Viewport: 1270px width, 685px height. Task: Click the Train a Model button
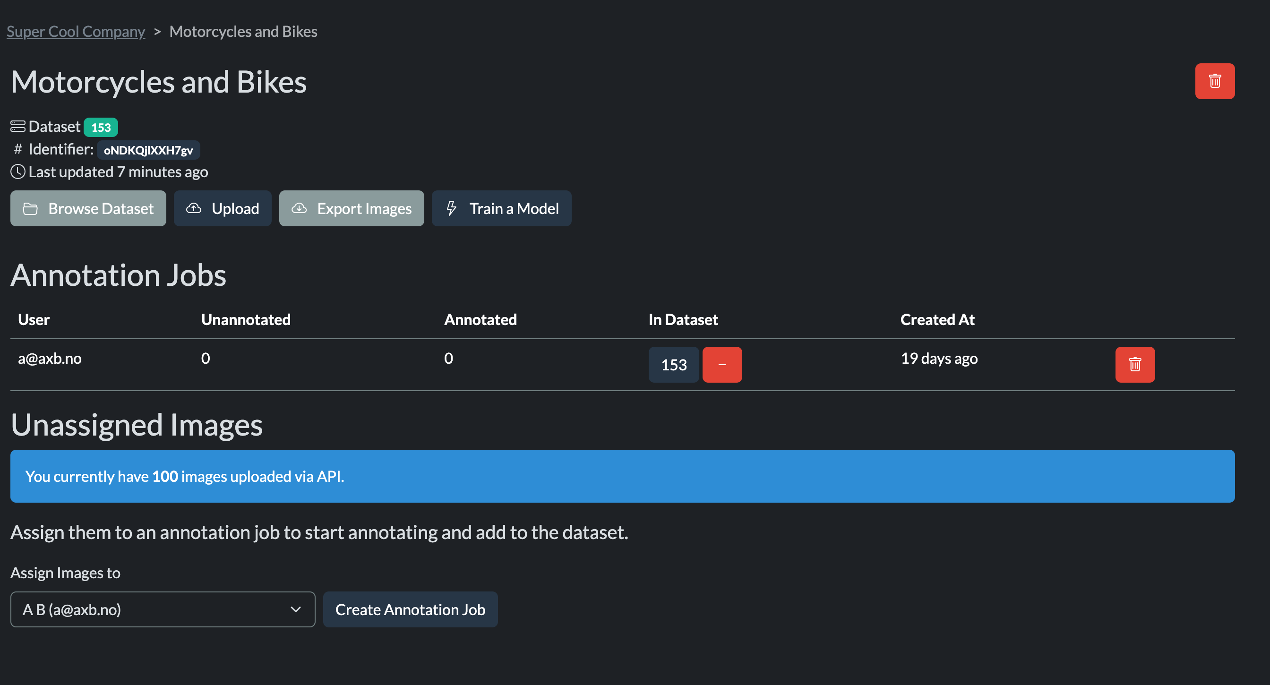(501, 208)
